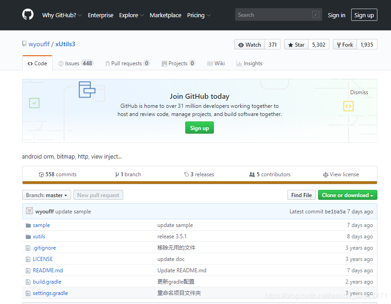The image size is (391, 304).
Task: Expand the Pricing dropdown menu
Action: [198, 15]
